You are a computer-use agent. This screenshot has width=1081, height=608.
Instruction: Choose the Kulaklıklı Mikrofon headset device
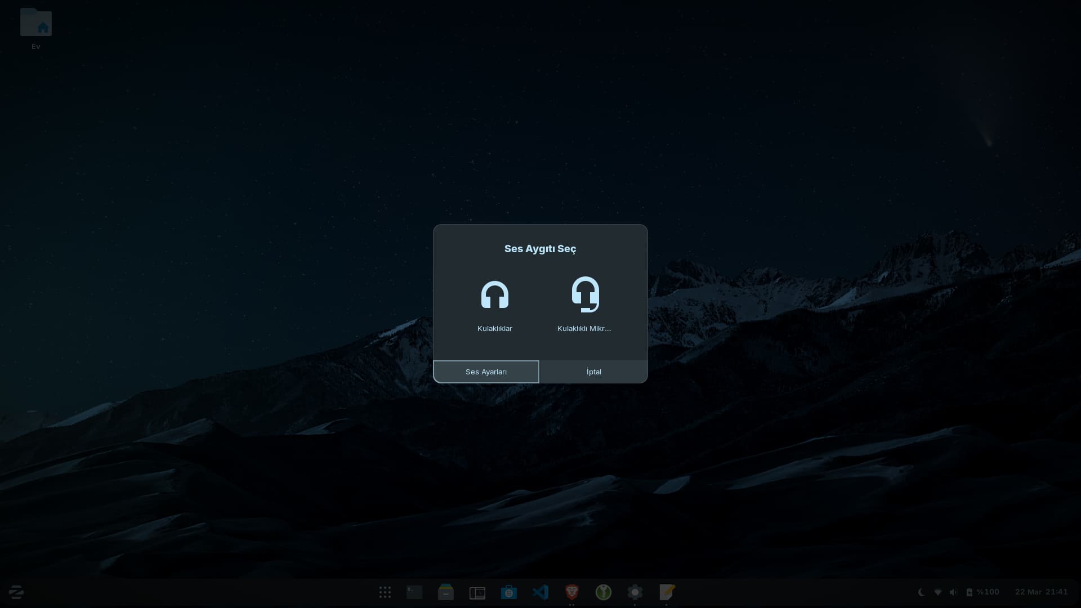point(584,304)
